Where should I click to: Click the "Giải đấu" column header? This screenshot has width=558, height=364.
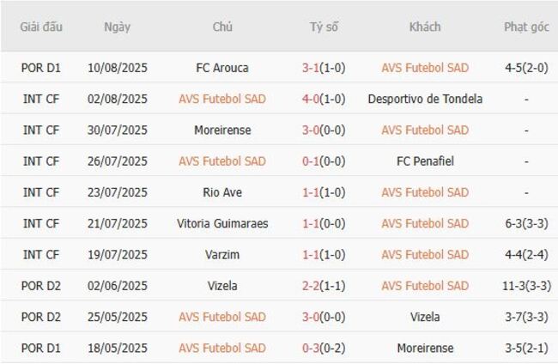(x=41, y=27)
